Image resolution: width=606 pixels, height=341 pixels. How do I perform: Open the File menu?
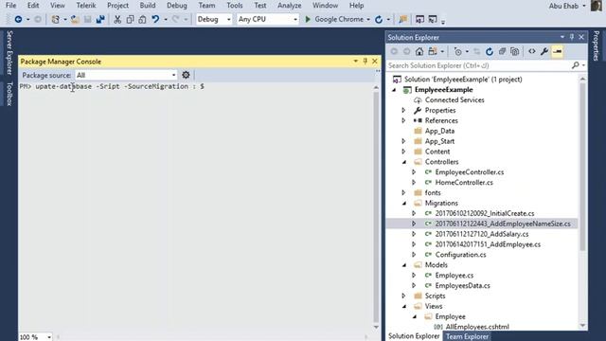pyautogui.click(x=10, y=6)
